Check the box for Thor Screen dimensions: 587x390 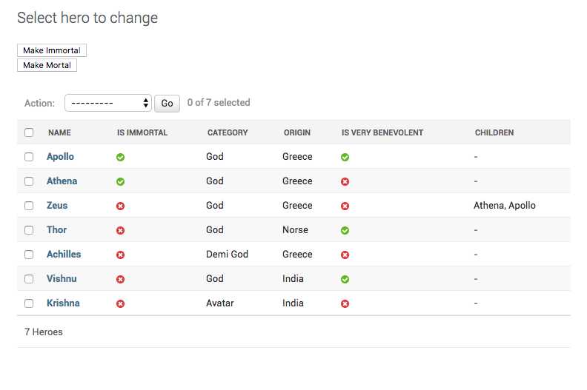(29, 230)
